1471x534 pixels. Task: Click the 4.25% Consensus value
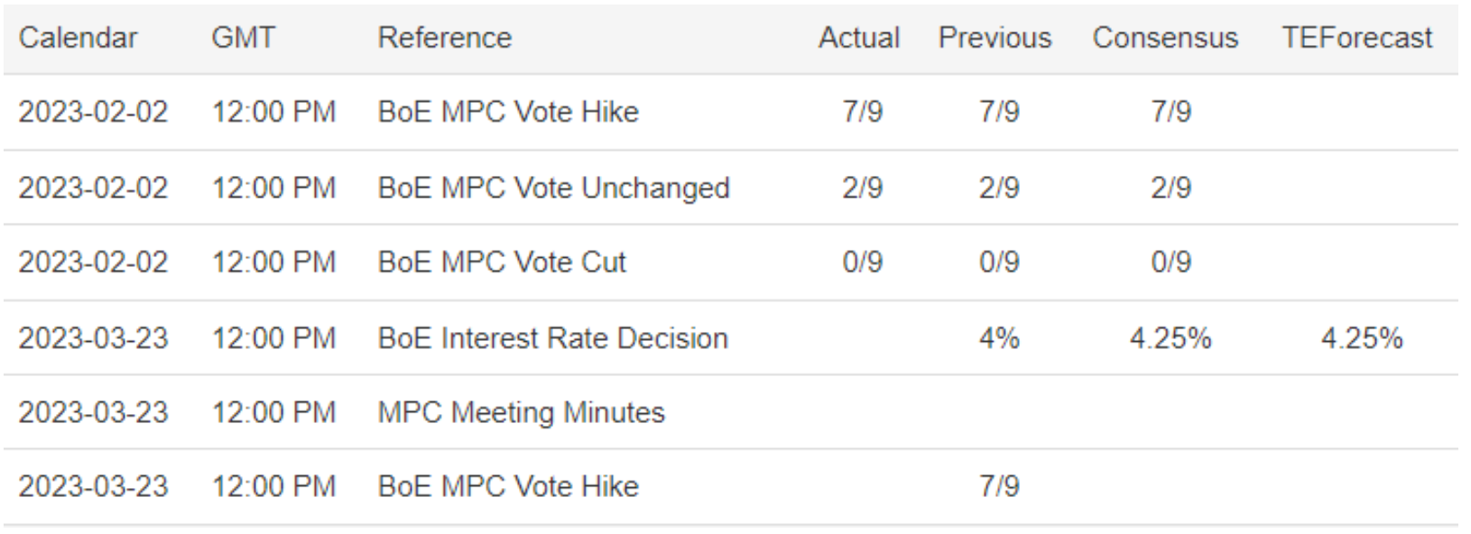pyautogui.click(x=1170, y=338)
